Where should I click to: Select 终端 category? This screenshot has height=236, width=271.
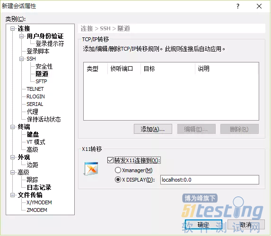point(24,127)
